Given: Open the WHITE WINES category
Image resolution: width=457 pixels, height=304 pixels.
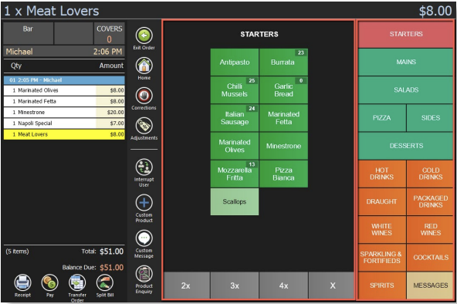Looking at the screenshot, I should pyautogui.click(x=382, y=230).
